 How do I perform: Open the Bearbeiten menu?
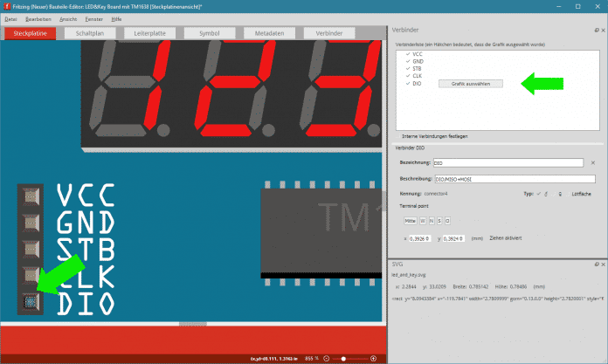[38, 17]
